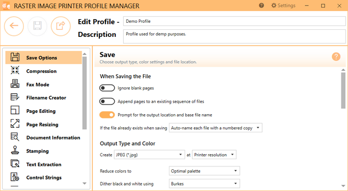Click orange help icon in Save header
This screenshot has width=348, height=191.
336,57
